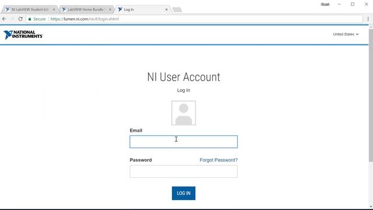Expand the United States country dropdown

tap(346, 34)
